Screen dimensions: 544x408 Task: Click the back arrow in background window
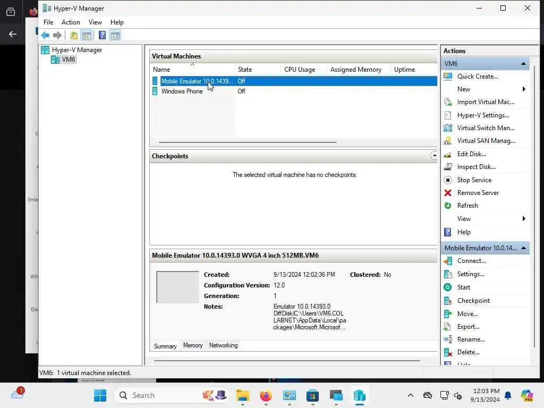click(13, 34)
